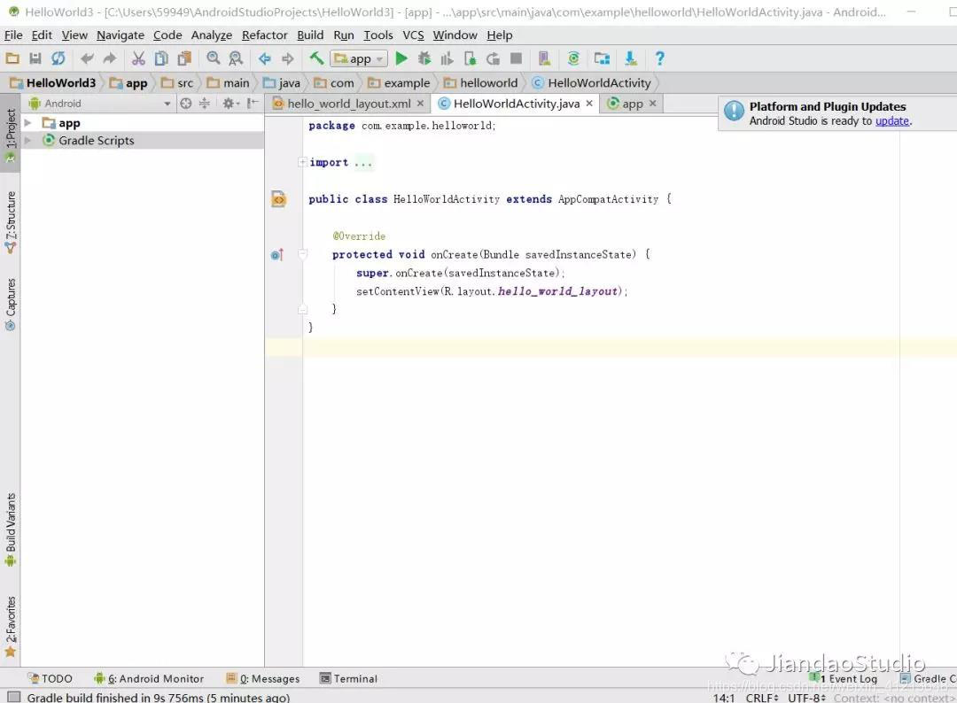Open the app run configuration dropdown
Viewport: 957px width, 703px height.
359,58
